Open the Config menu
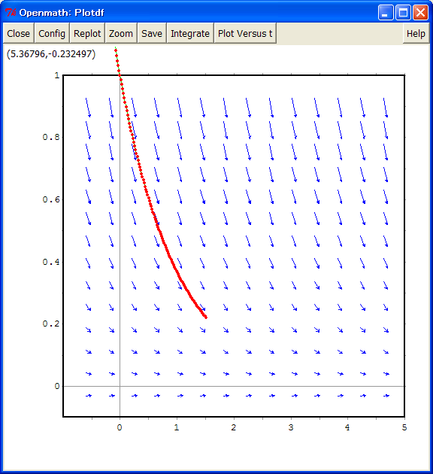This screenshot has width=433, height=474. (x=52, y=33)
